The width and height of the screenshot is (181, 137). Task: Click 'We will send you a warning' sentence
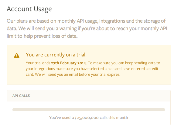tap(48, 29)
